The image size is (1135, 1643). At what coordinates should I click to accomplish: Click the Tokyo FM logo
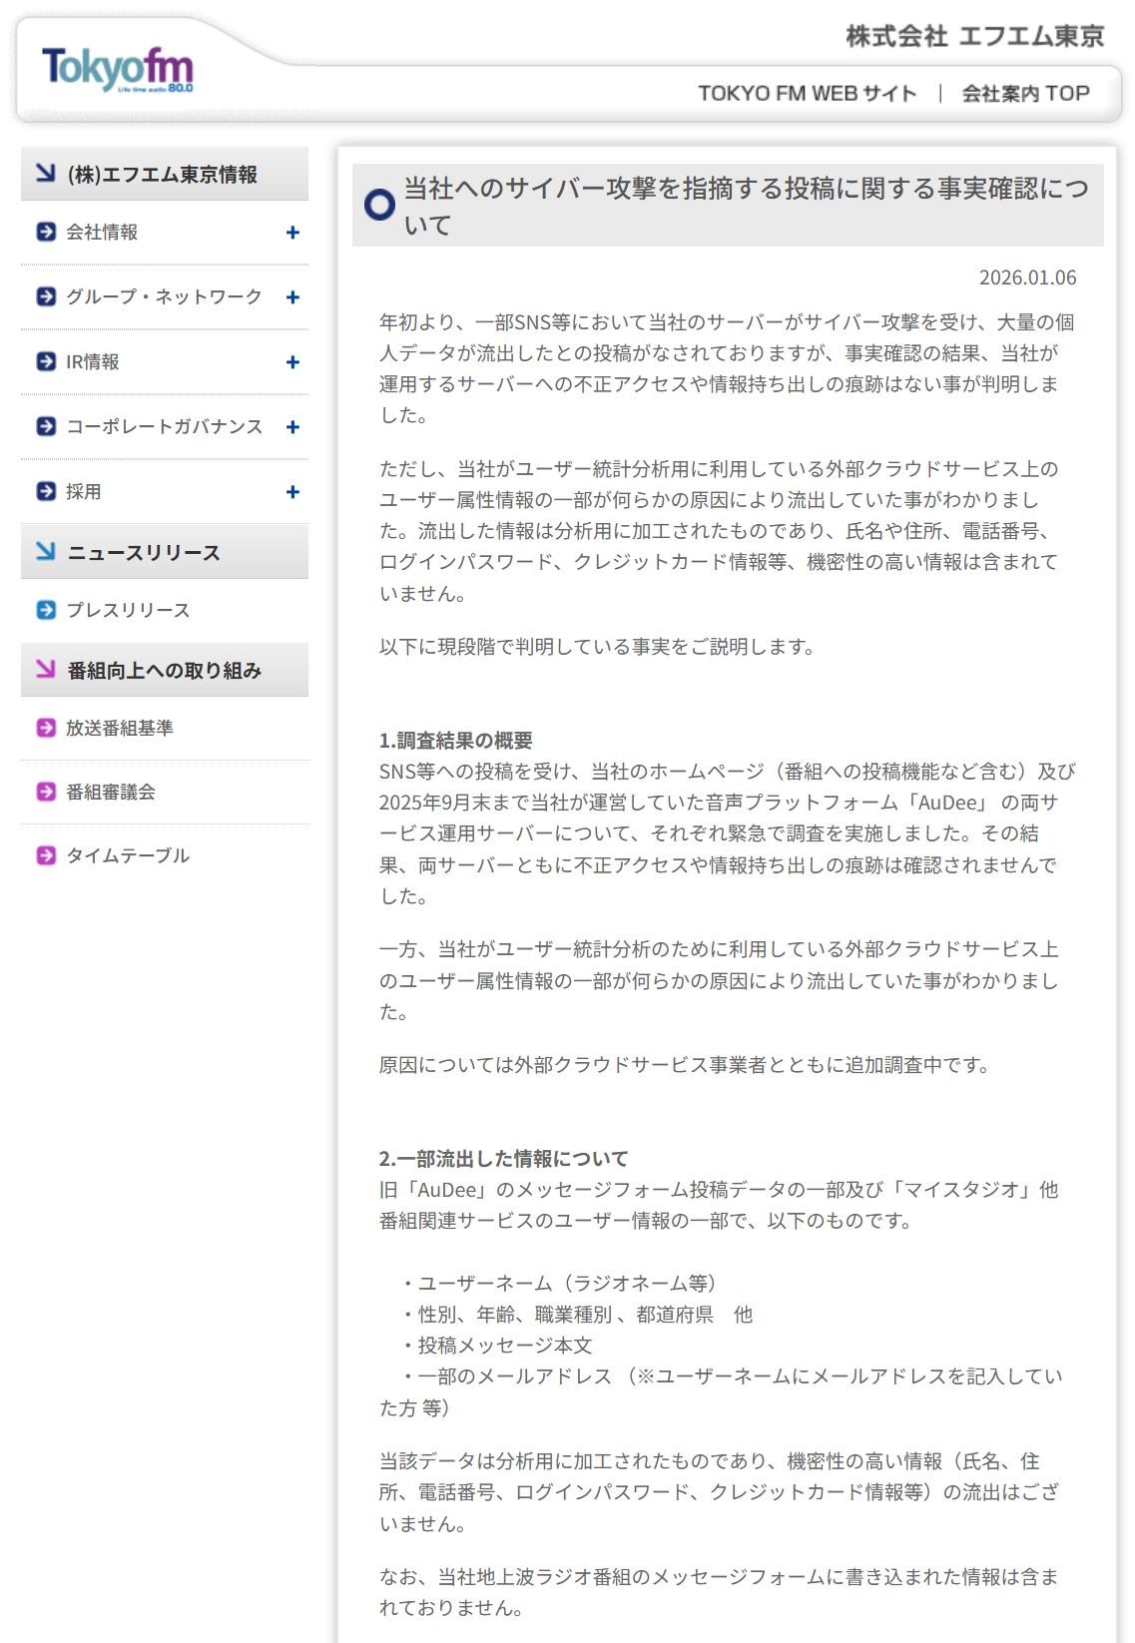click(117, 69)
